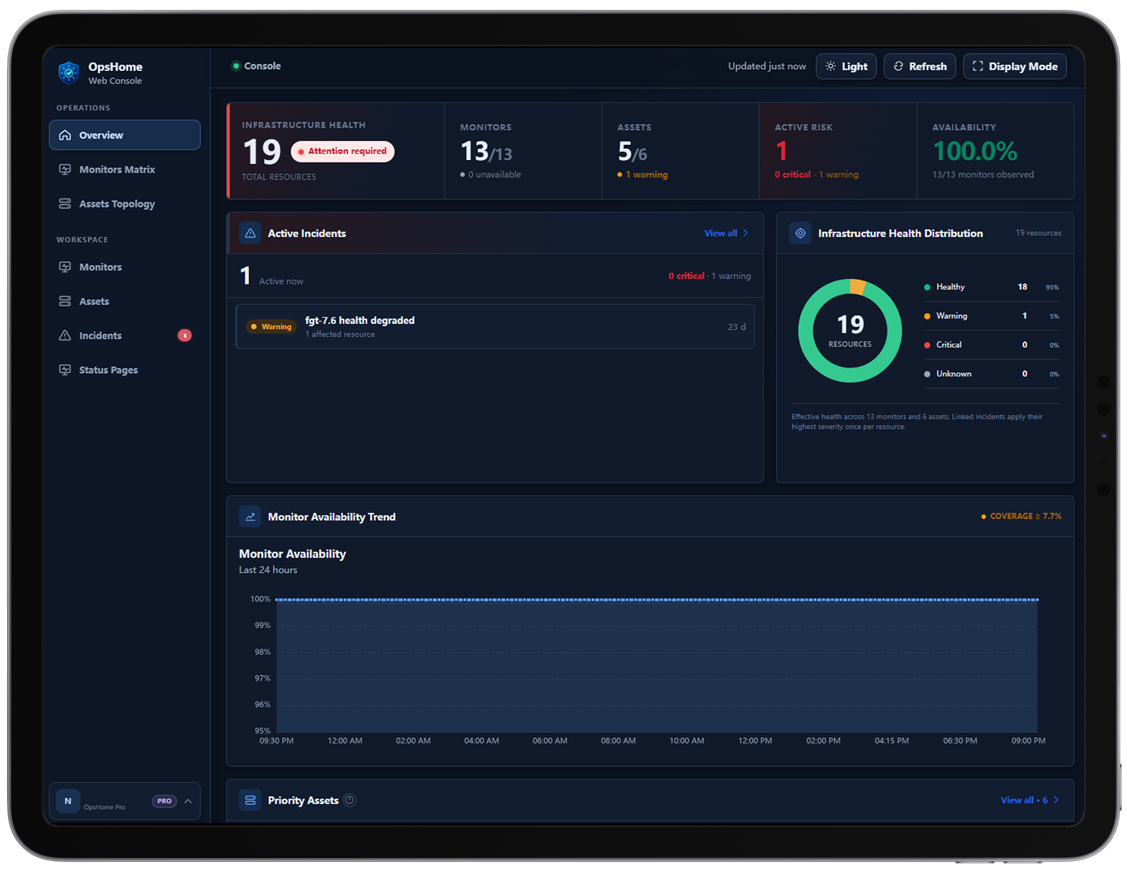Open the Incidents page
This screenshot has width=1127, height=871.
click(124, 335)
